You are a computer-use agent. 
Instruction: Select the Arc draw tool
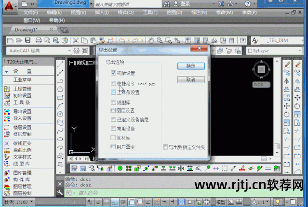(60, 106)
